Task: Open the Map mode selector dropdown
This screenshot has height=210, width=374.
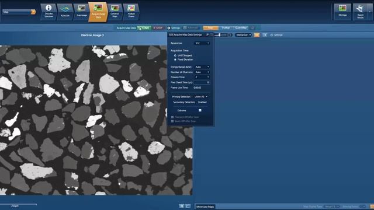Action: pos(19,12)
